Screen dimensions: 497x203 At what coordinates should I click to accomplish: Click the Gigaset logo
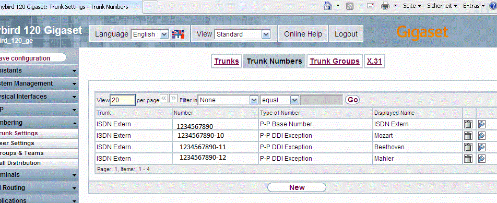422,32
